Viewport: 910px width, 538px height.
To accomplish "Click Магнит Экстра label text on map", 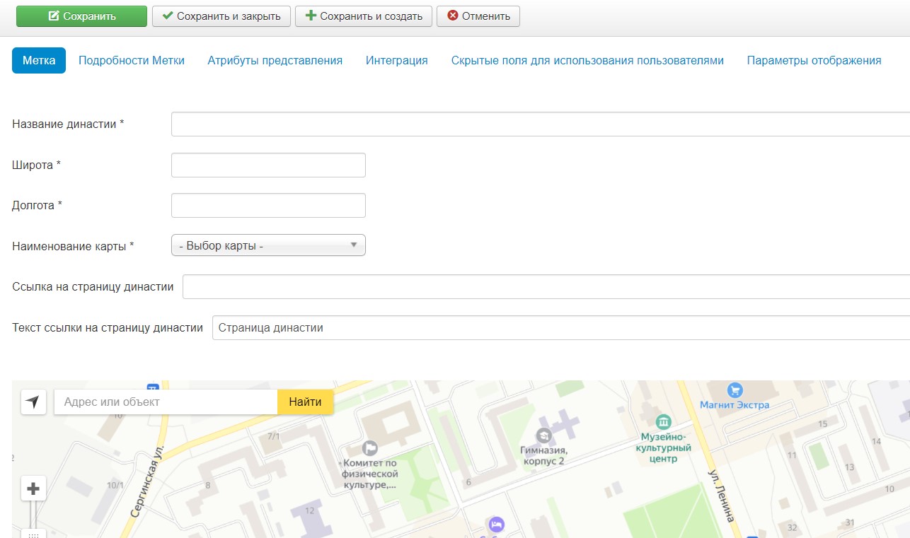I will pyautogui.click(x=734, y=405).
